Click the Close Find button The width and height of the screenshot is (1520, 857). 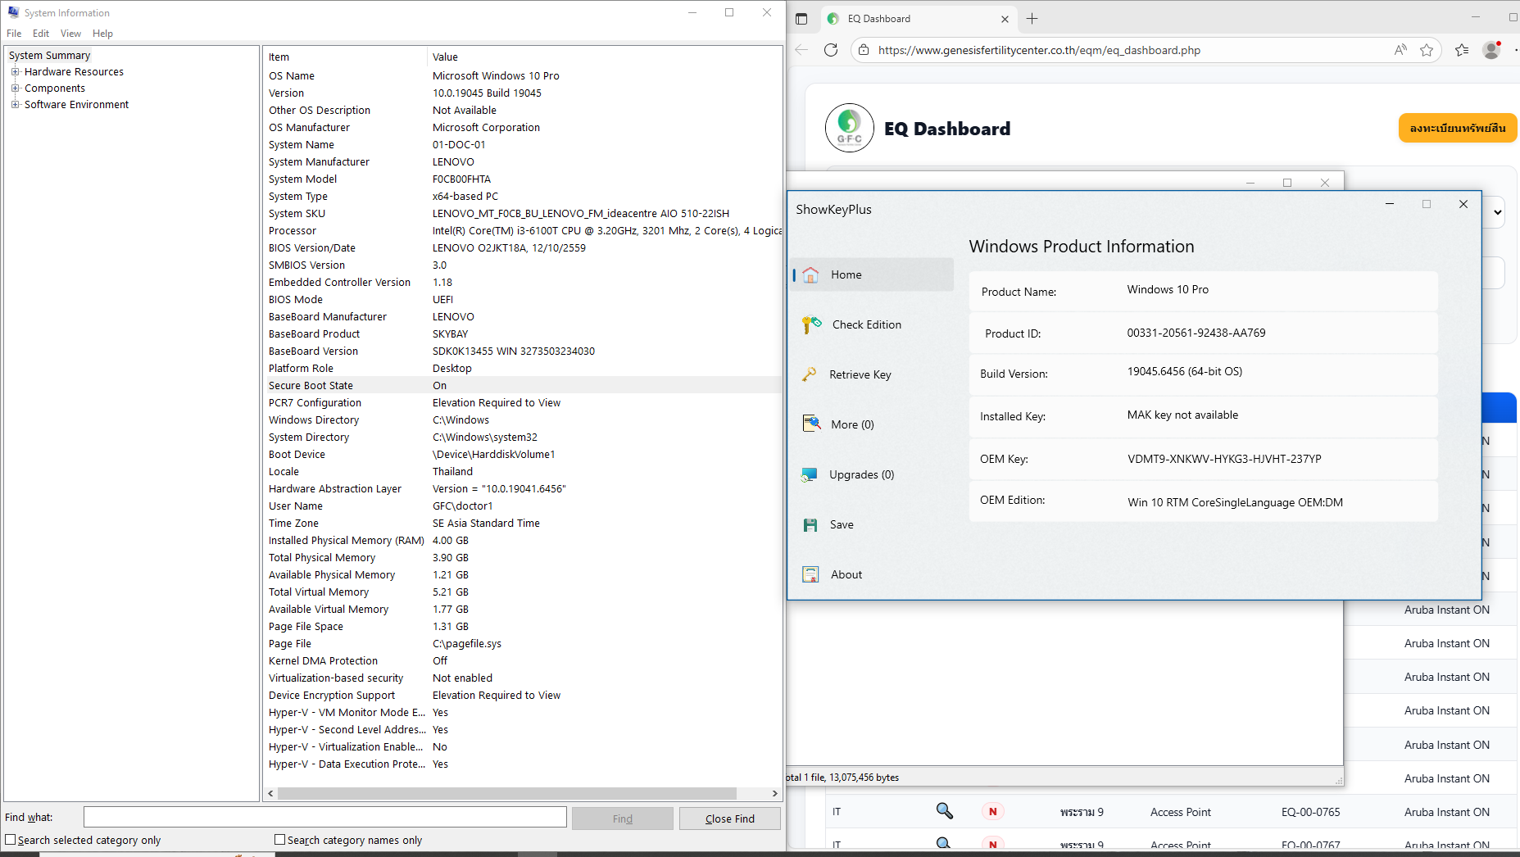(729, 818)
